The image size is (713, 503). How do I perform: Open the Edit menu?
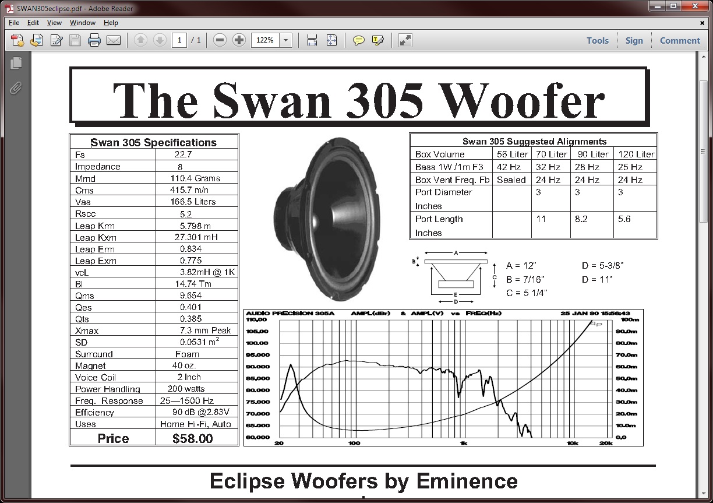point(33,23)
